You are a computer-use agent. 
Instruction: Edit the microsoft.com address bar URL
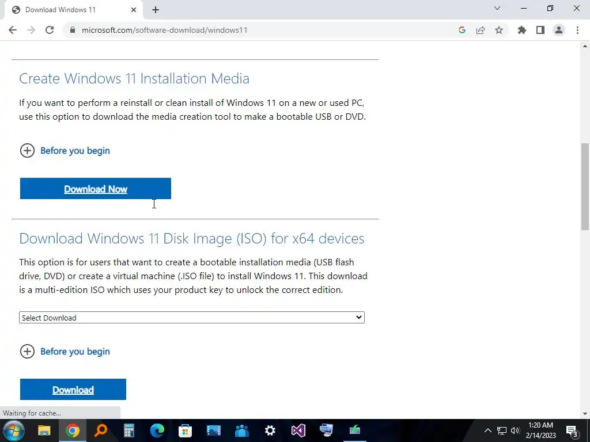[164, 30]
